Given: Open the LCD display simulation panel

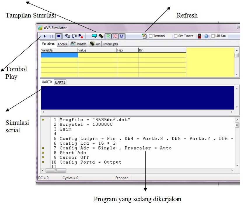Looking at the screenshot, I should click(x=94, y=36).
